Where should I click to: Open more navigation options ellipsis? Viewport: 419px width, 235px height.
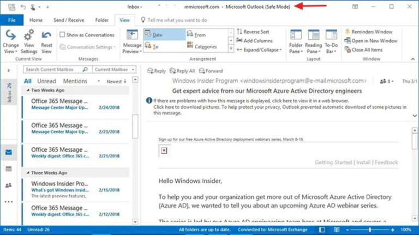tap(9, 202)
